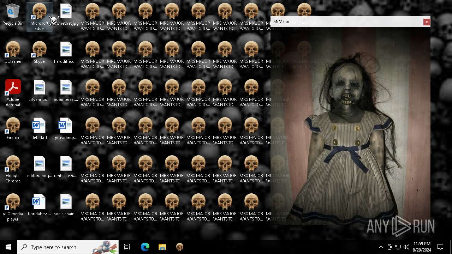
Task: Select the VLC media player shortcut
Action: pos(13,208)
